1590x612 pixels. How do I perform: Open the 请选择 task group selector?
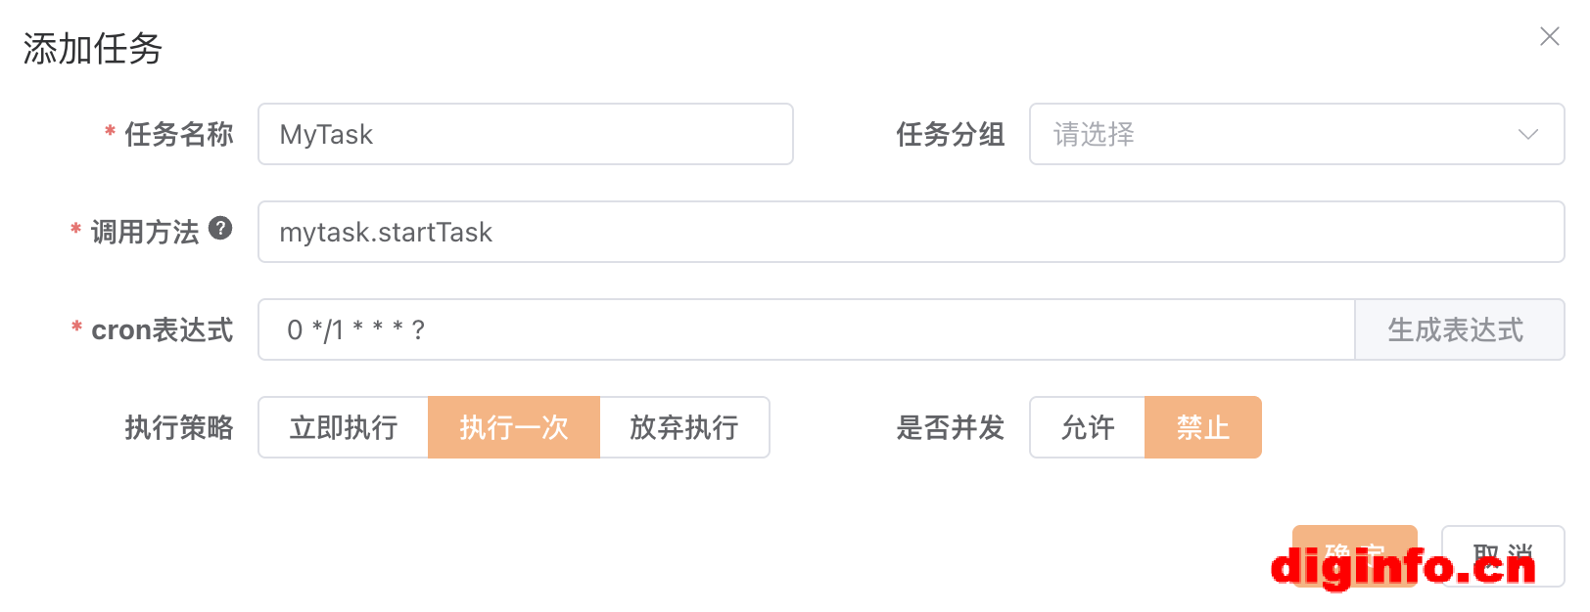click(1273, 134)
